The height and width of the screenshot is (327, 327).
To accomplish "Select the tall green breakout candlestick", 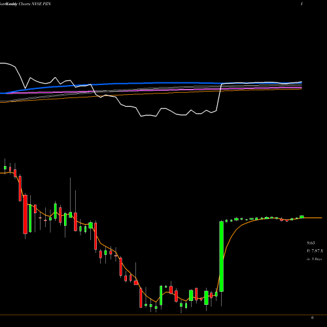I will (x=222, y=256).
